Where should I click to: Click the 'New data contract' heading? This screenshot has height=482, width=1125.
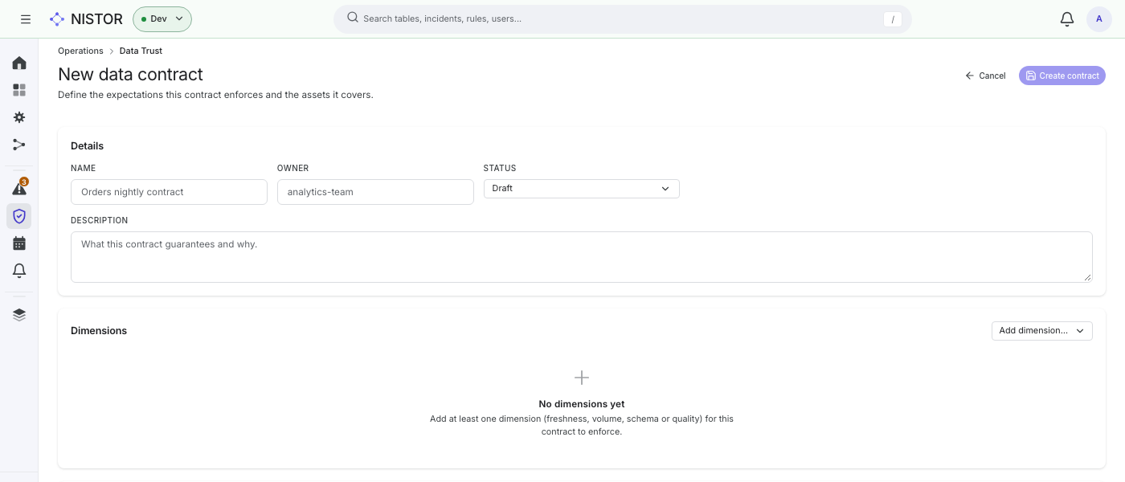click(130, 75)
